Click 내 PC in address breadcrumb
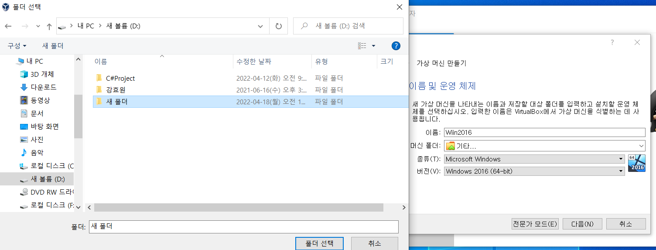 pos(85,26)
